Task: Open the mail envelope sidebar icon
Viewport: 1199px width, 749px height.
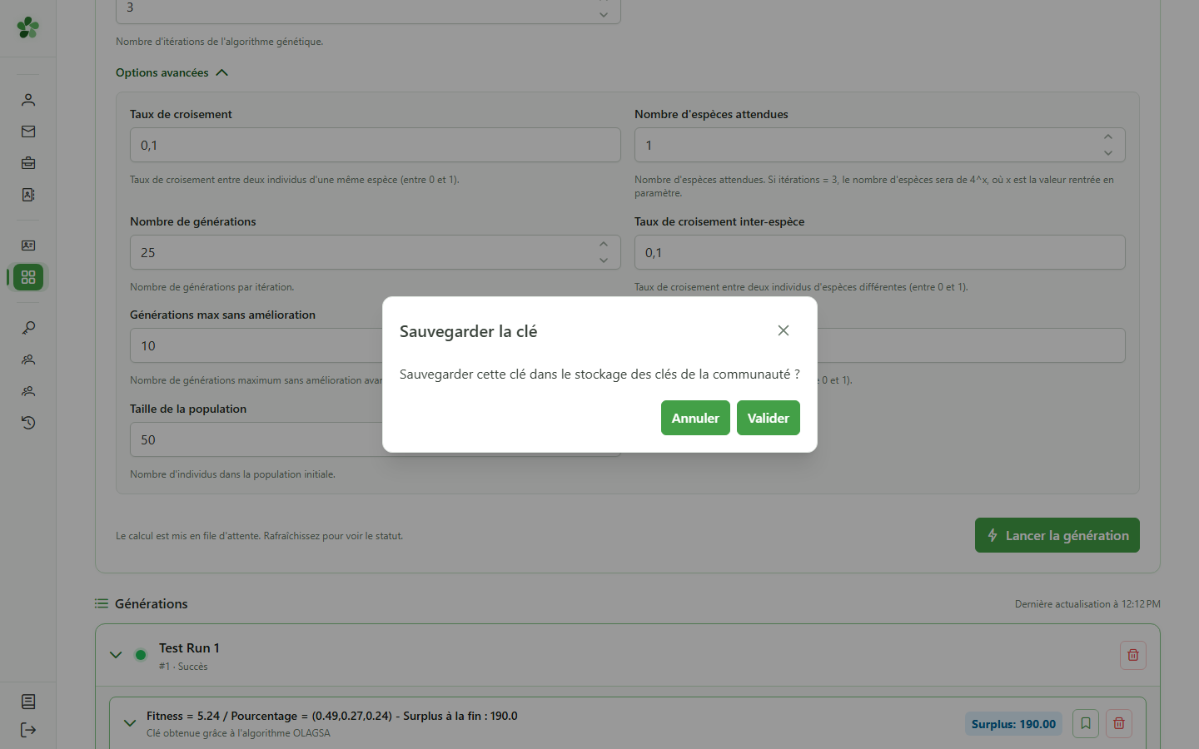Action: [28, 131]
